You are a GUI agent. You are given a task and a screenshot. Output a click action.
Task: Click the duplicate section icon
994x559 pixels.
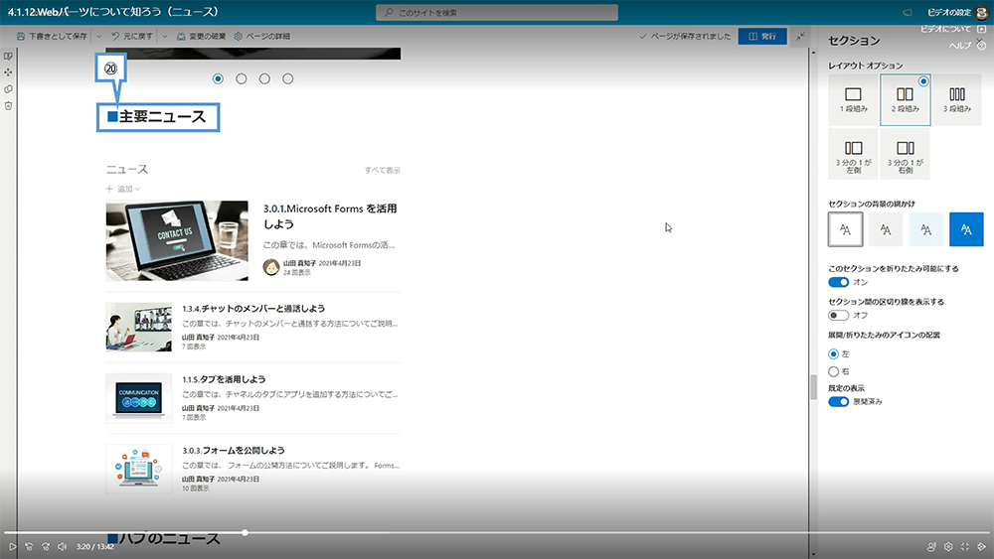tap(8, 89)
